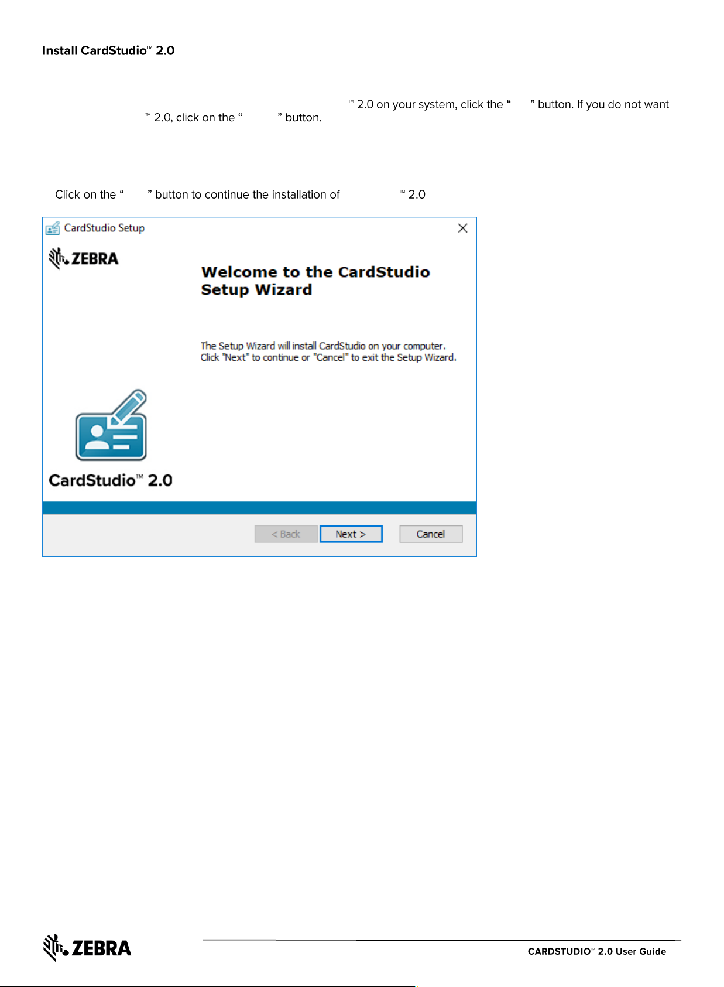Click the 'button to continue the installation of' sentence
The image size is (724, 987).
pos(248,194)
